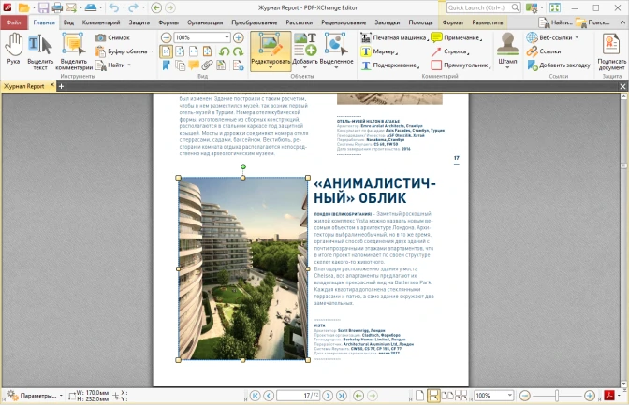Save document using the floppy disk icon
The width and height of the screenshot is (629, 405).
(43, 7)
